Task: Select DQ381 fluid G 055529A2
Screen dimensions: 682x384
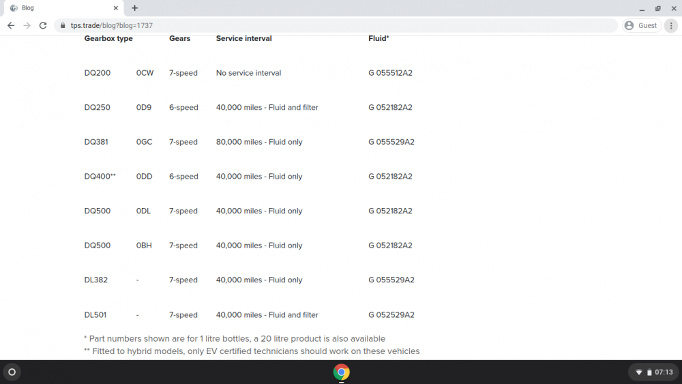Action: click(x=391, y=142)
